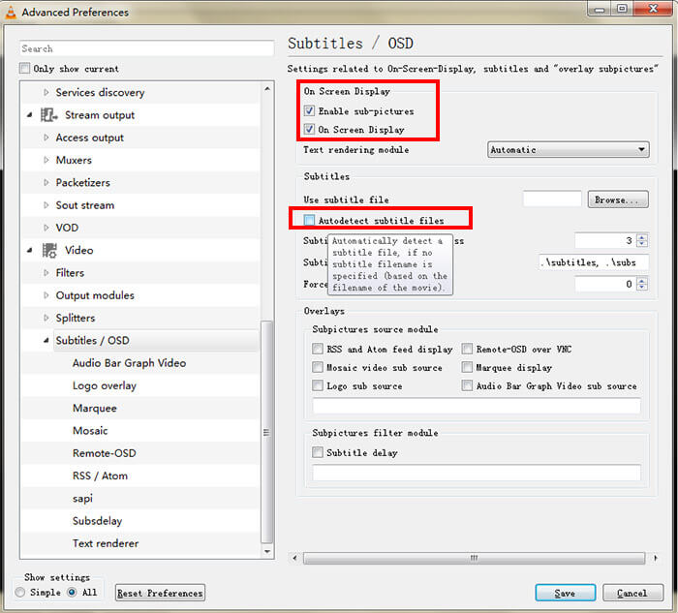Increase the value 0 spinner
Screen dimensions: 678x613
point(642,281)
